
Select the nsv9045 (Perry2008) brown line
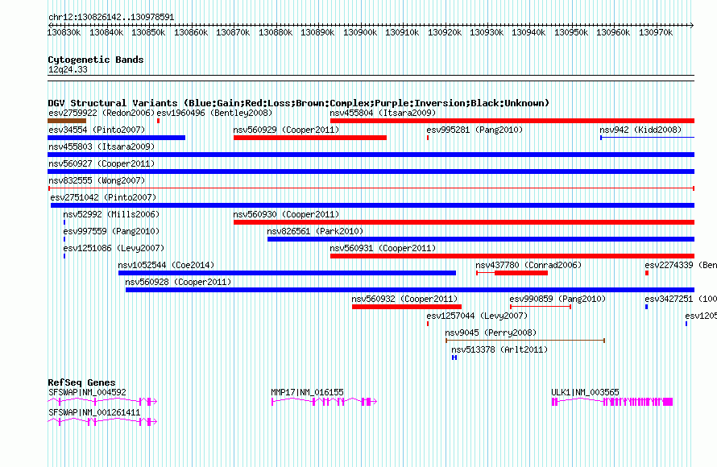click(x=525, y=341)
